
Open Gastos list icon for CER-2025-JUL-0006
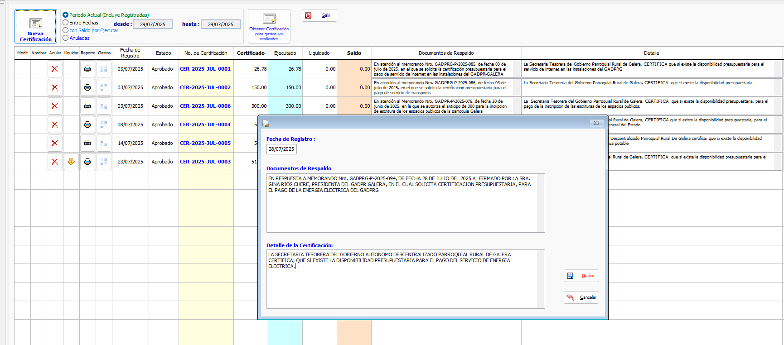click(x=104, y=106)
